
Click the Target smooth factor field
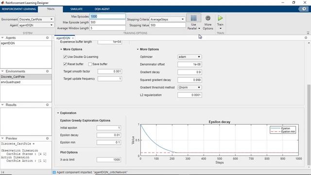pyautogui.click(x=110, y=71)
